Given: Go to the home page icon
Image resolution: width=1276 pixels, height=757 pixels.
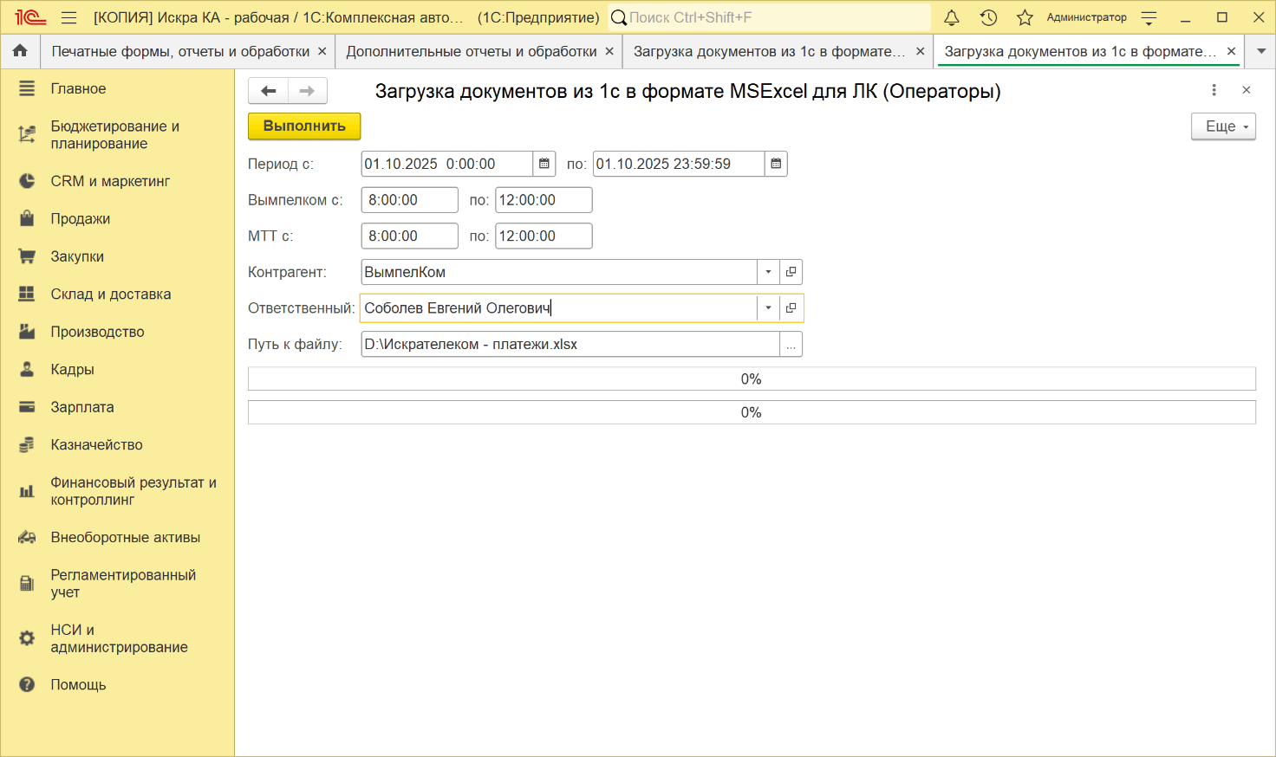Looking at the screenshot, I should pyautogui.click(x=20, y=51).
